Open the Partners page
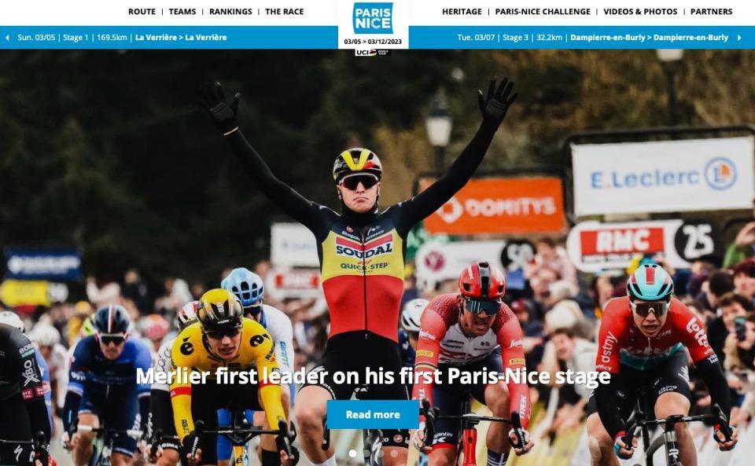Image resolution: width=755 pixels, height=466 pixels. click(x=711, y=12)
